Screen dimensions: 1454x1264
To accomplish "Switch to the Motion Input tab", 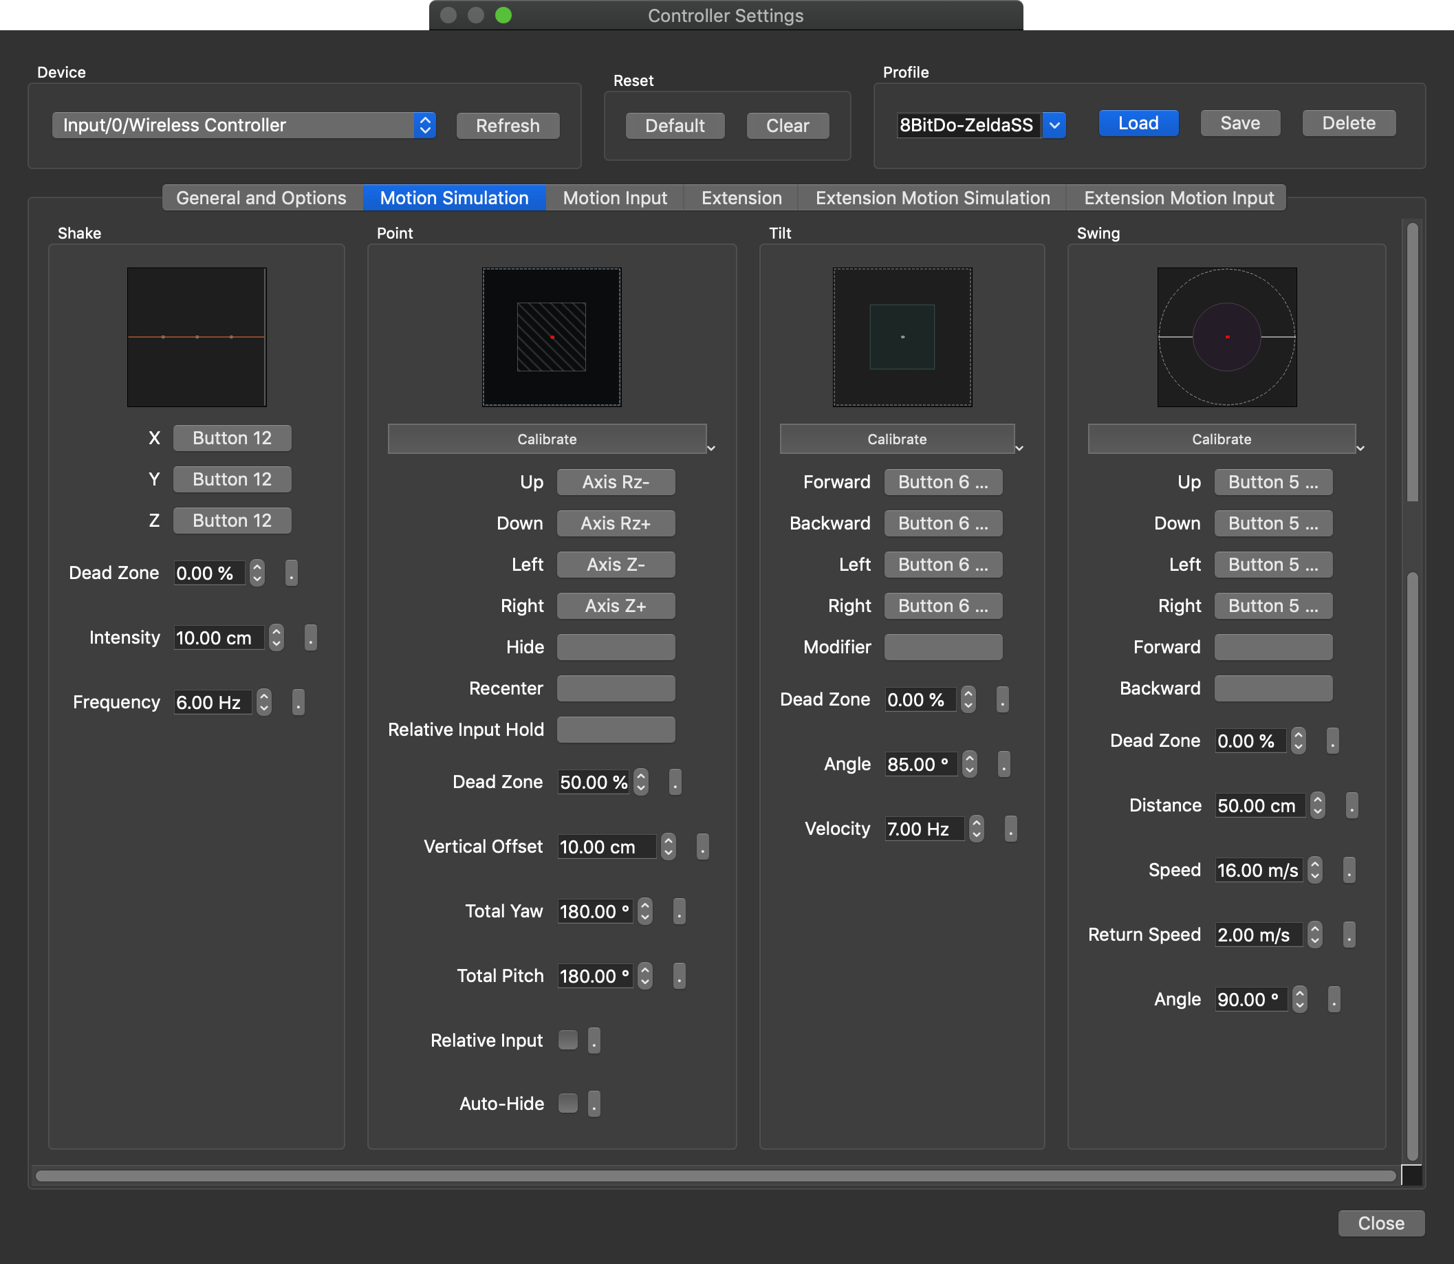I will tap(614, 198).
